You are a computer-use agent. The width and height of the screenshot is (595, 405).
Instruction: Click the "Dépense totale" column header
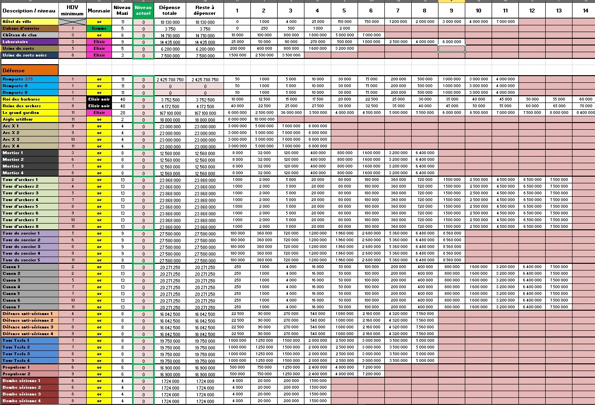click(x=169, y=11)
